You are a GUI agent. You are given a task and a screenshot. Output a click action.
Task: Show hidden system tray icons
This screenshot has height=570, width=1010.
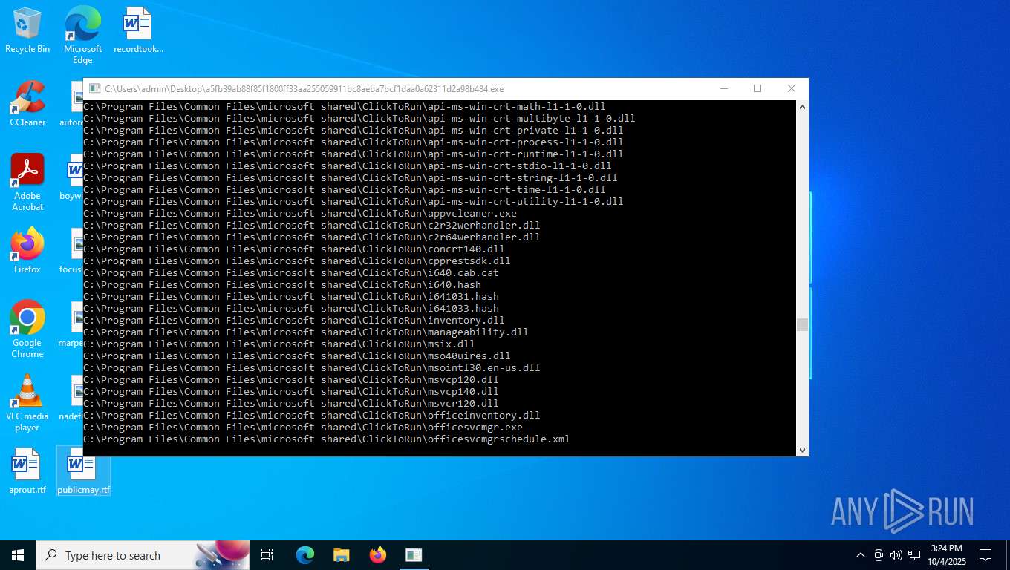(861, 555)
